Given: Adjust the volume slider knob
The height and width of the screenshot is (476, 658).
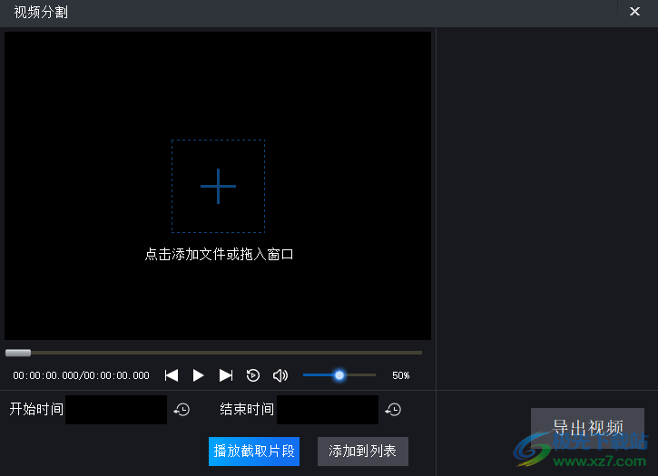Looking at the screenshot, I should [339, 375].
